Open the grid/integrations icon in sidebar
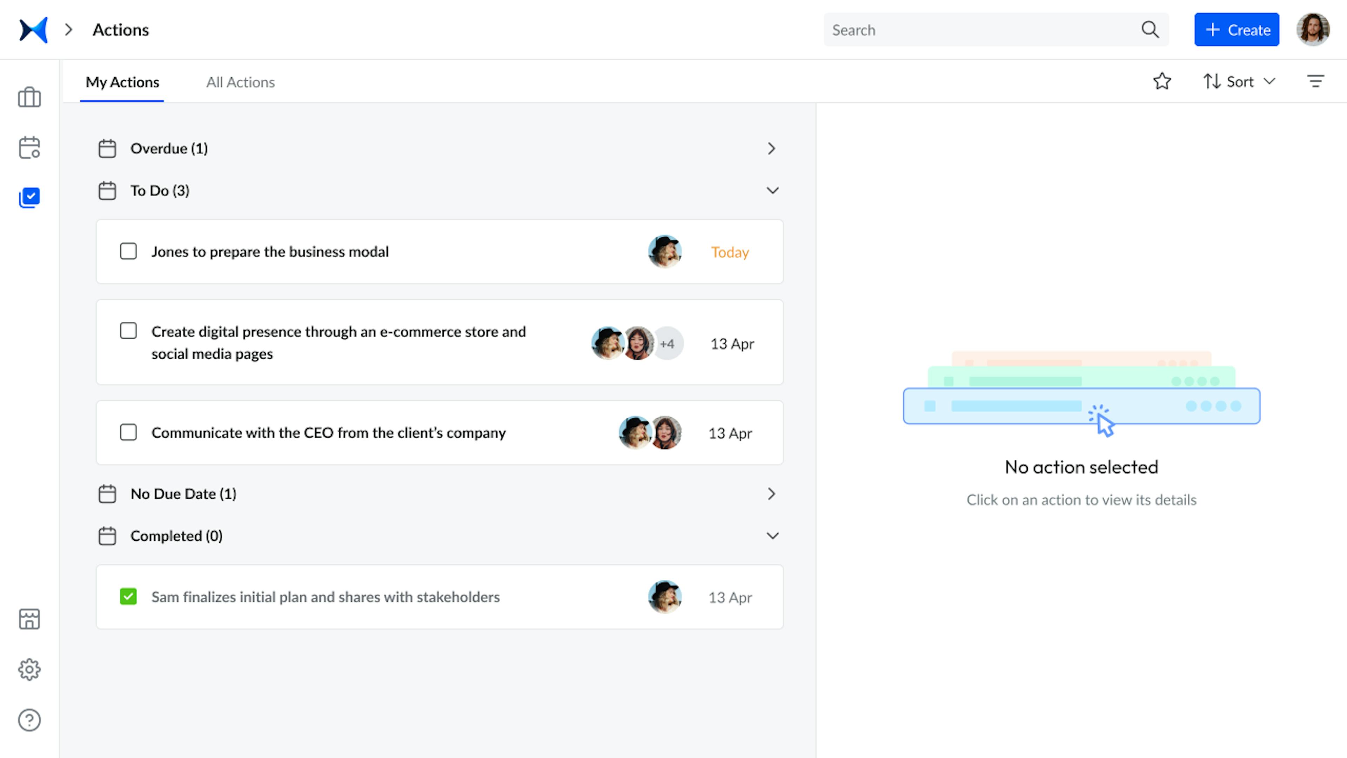The image size is (1347, 758). point(29,619)
